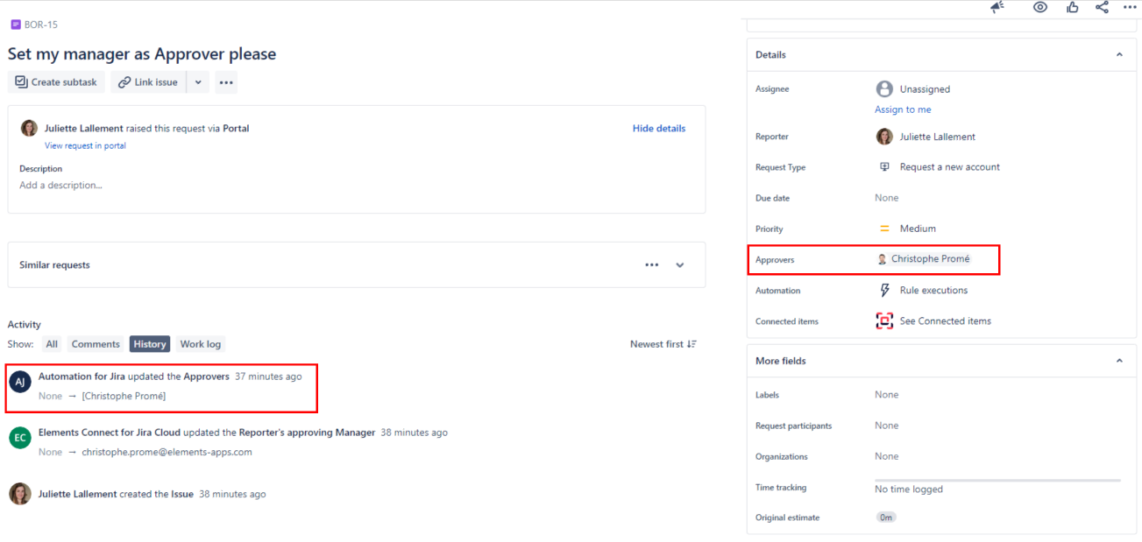Click the feedback megaphone icon
The height and width of the screenshot is (542, 1142).
coord(997,7)
